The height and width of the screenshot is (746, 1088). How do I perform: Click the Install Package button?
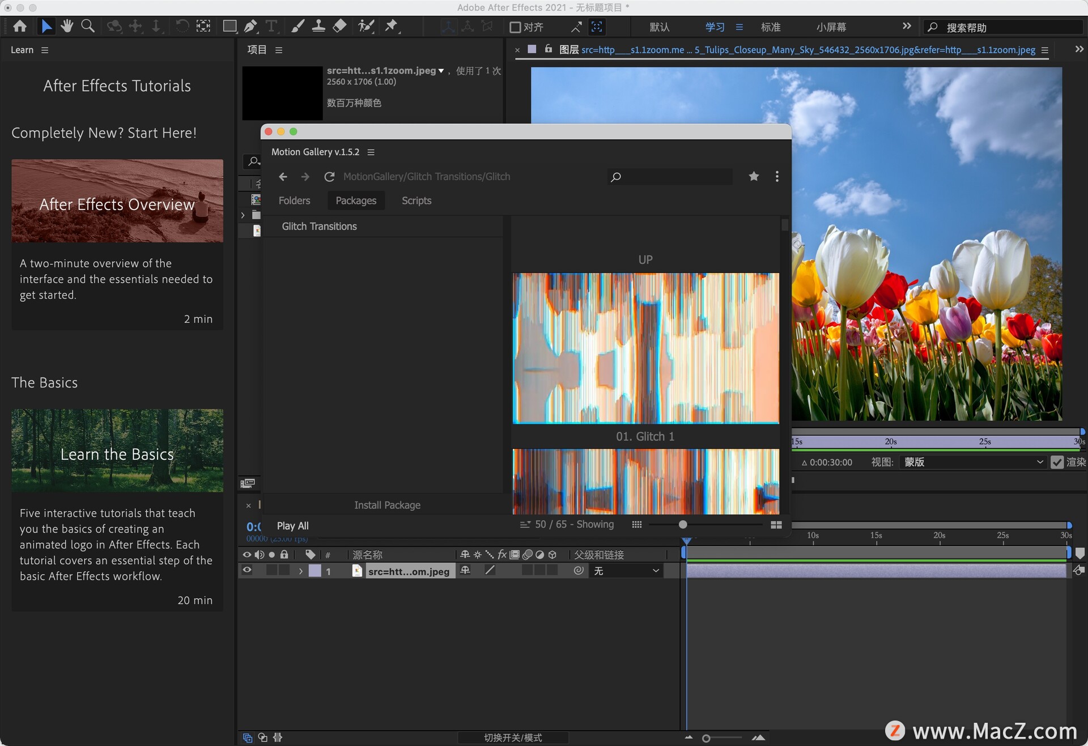(x=387, y=505)
